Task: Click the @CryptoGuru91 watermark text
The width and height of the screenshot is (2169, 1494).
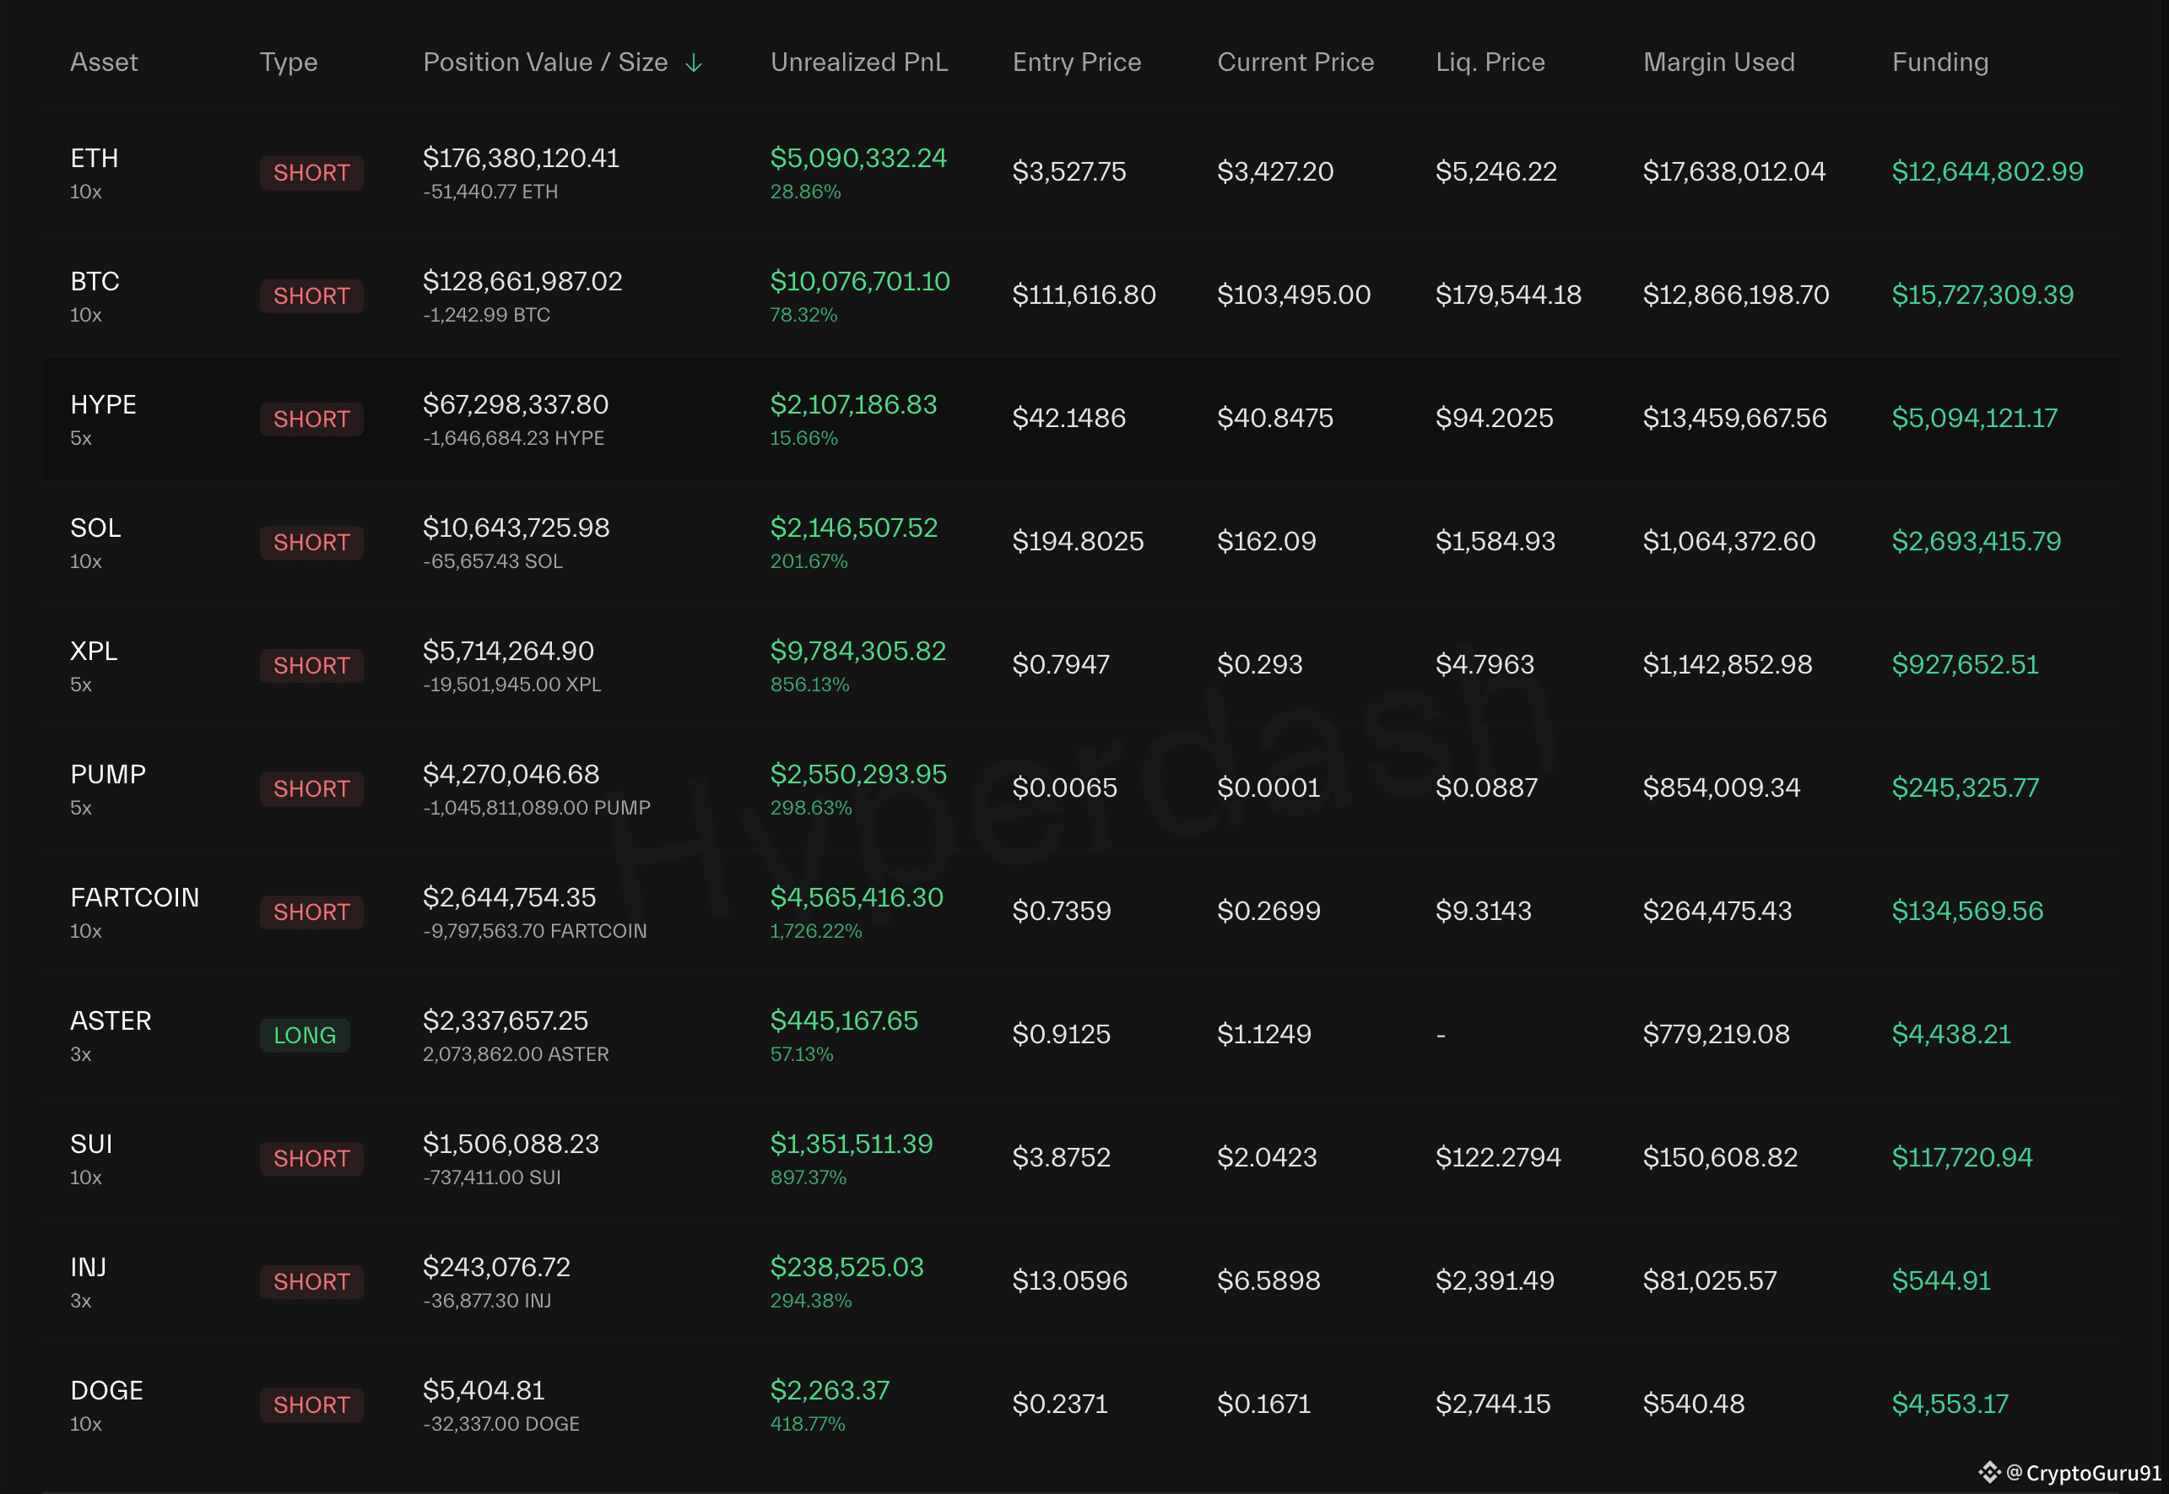Action: point(2083,1472)
